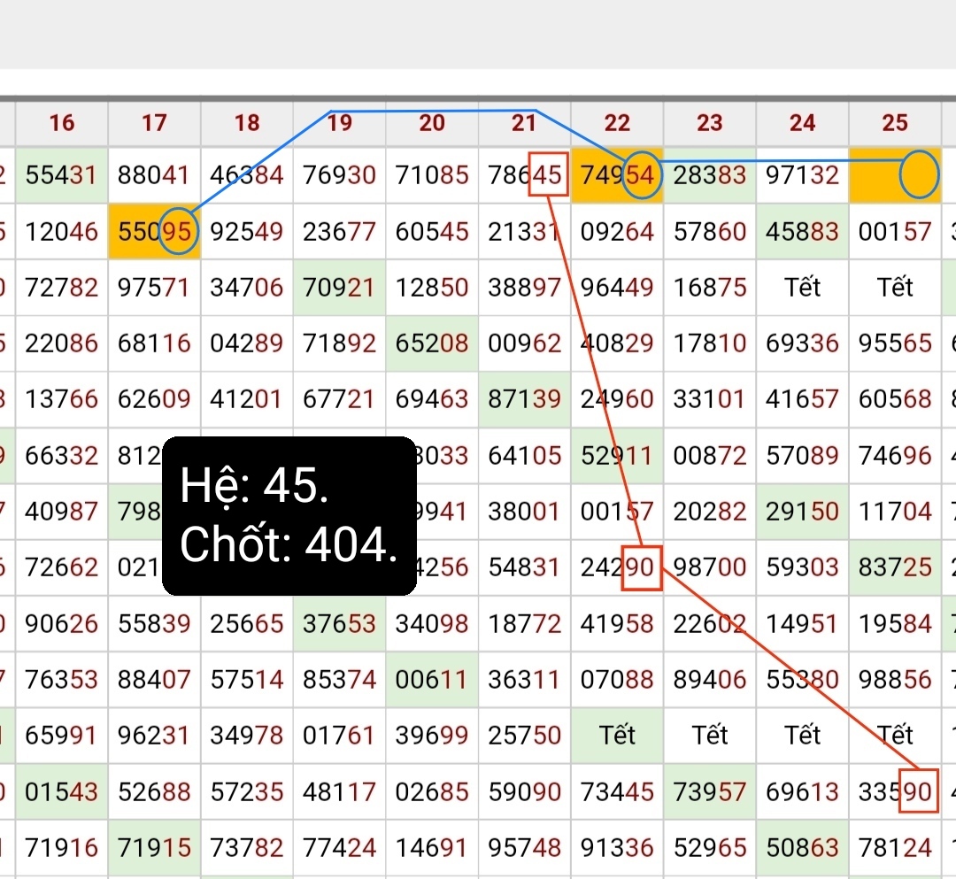Click cell 73957

pyautogui.click(x=710, y=792)
